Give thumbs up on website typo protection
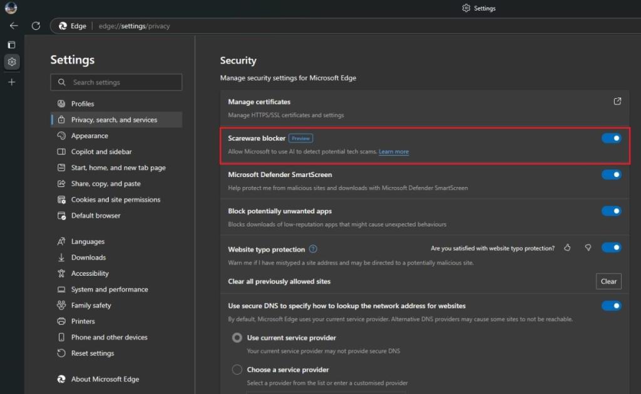 (567, 248)
